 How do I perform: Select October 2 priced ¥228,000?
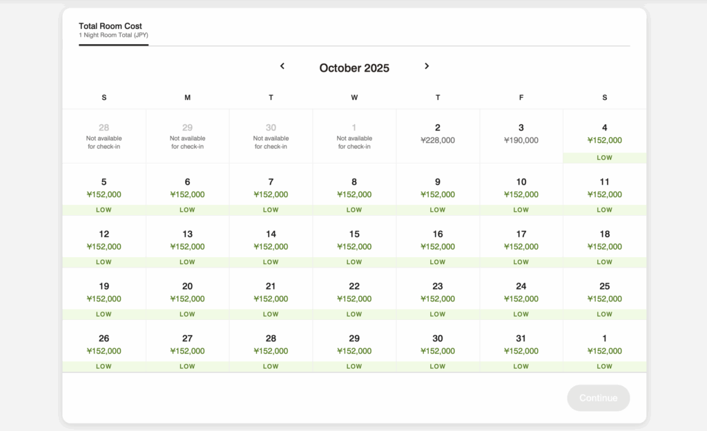438,134
